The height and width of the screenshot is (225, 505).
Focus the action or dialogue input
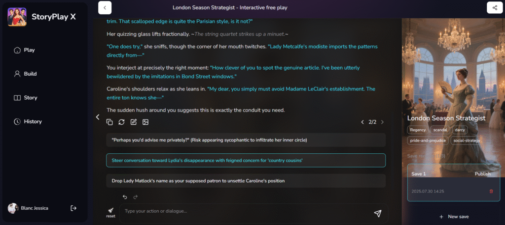tap(247, 212)
